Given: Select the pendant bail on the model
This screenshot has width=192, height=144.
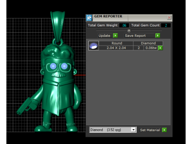Looking at the screenshot, I should point(58,27).
